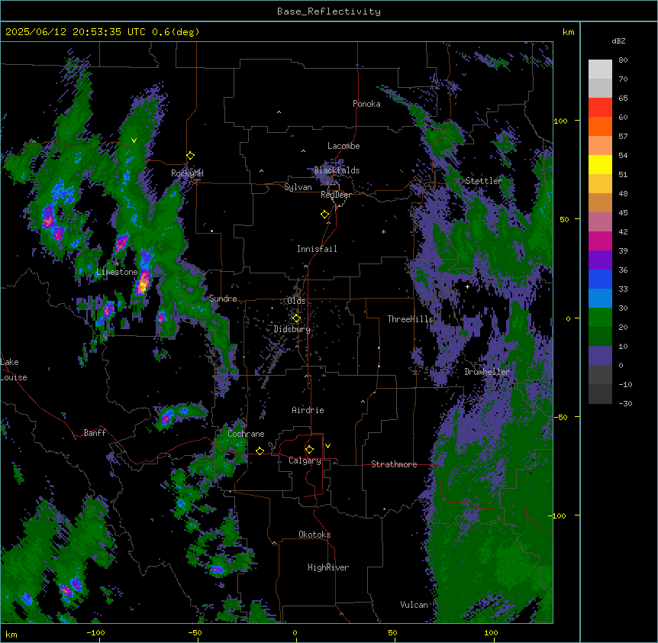Click the Banff label
Image resolution: width=658 pixels, height=643 pixels.
[x=95, y=433]
